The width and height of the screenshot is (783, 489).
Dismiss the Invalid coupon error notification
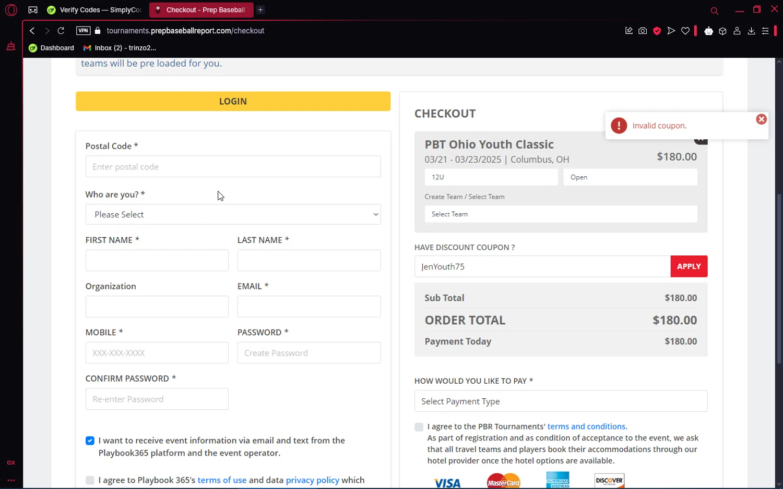761,119
